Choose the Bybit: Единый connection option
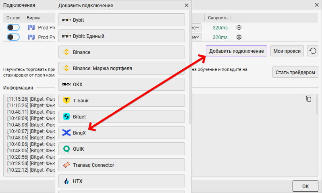Image resolution: width=322 pixels, height=193 pixels. [121, 36]
